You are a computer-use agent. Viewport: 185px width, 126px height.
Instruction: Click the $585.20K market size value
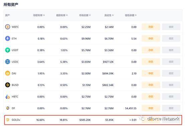(x=85, y=120)
